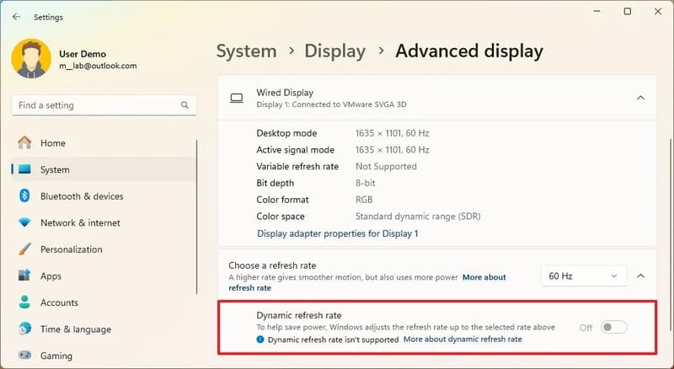Open Accounts settings label

(59, 302)
